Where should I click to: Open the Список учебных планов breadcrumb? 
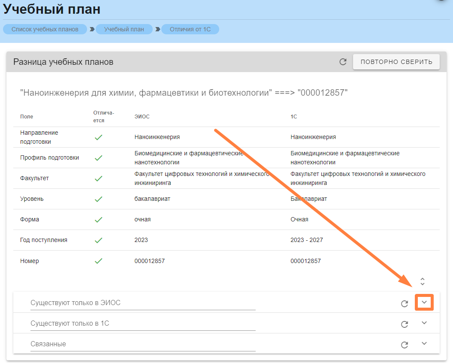point(45,29)
